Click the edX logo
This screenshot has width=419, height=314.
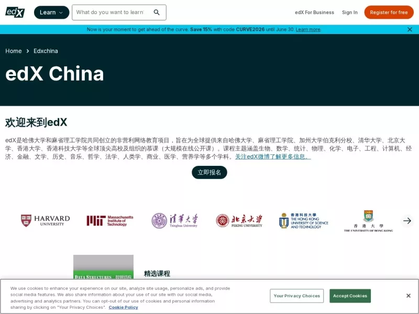(15, 12)
